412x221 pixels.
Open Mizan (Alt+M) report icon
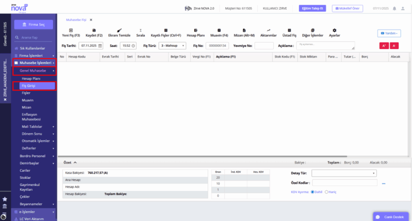(244, 31)
